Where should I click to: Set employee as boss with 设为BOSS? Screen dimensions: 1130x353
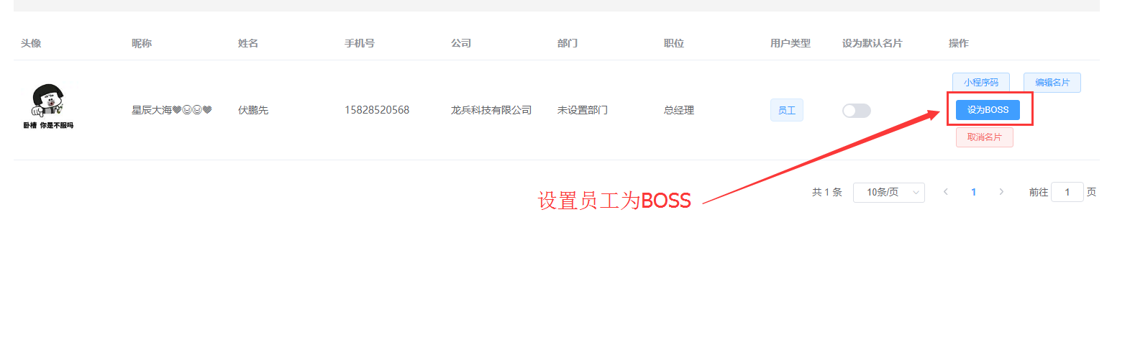coord(988,110)
